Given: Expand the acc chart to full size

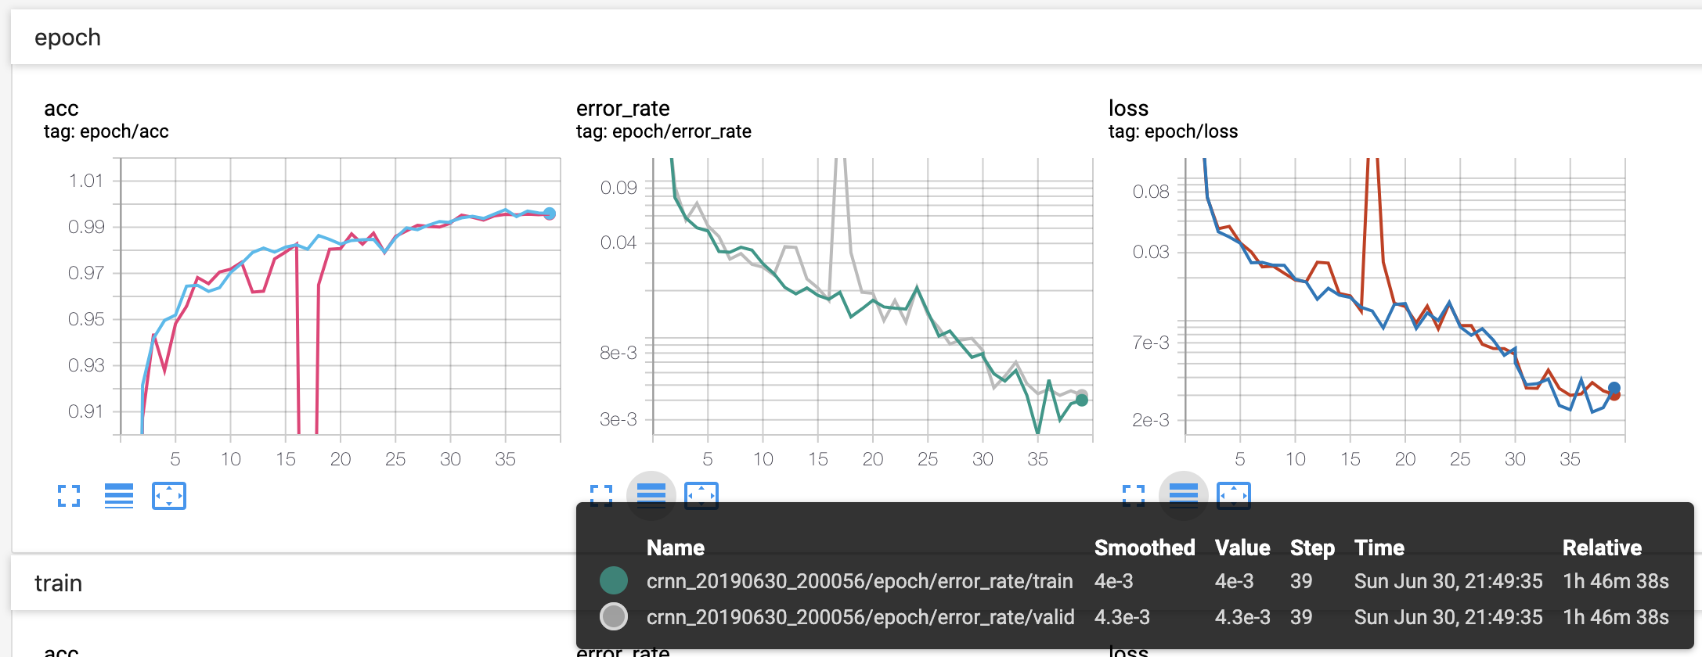Looking at the screenshot, I should (69, 496).
